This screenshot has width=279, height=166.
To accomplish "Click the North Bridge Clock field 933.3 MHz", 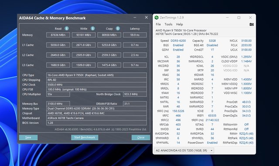I will 135,94.
